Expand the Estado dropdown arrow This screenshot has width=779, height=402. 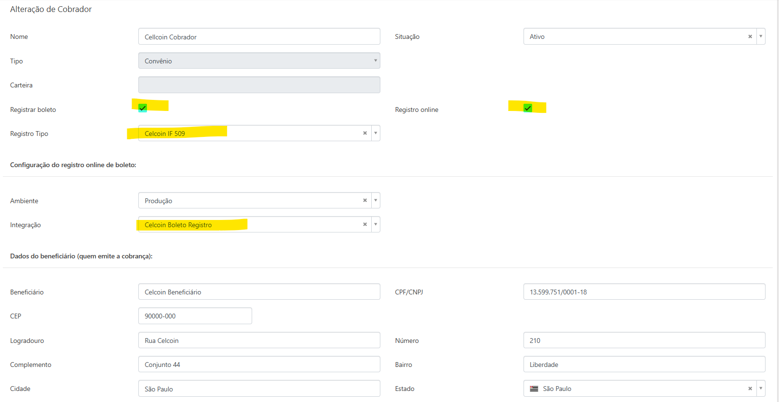click(761, 389)
